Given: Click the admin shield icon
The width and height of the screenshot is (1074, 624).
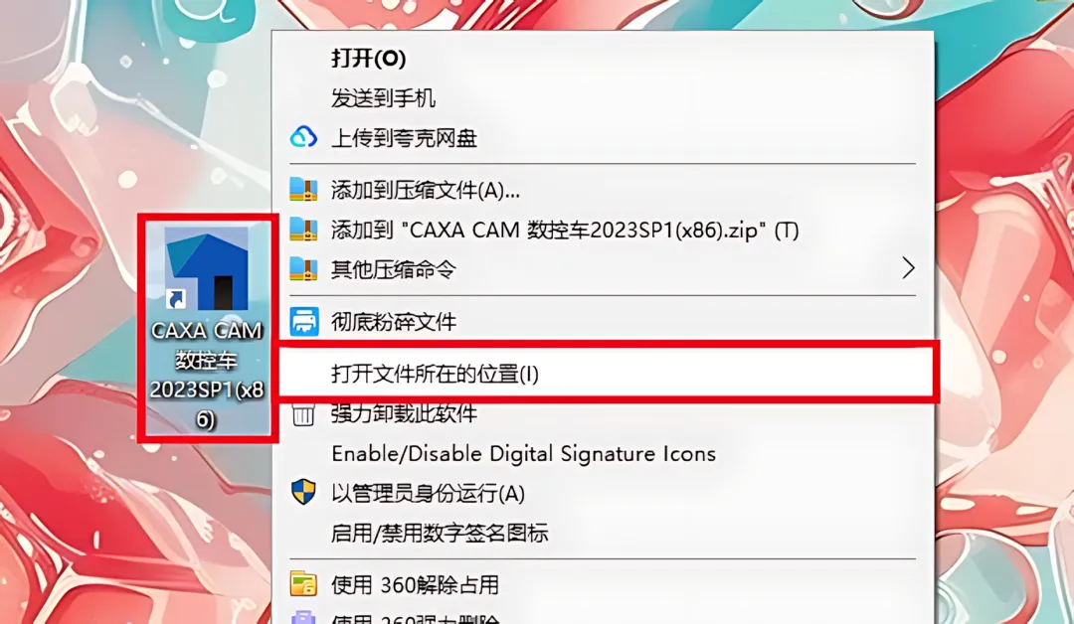Looking at the screenshot, I should point(303,492).
